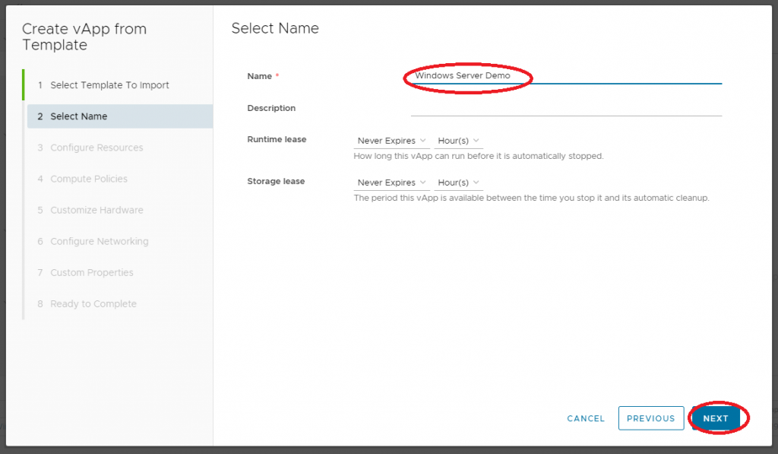Open Storage lease Never Expires dropdown
The image size is (778, 454).
(391, 183)
